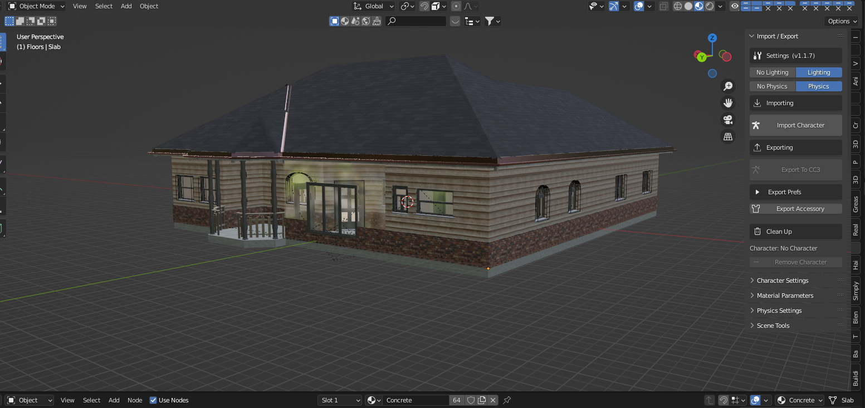Select the Extend selection mode icon

[20, 21]
